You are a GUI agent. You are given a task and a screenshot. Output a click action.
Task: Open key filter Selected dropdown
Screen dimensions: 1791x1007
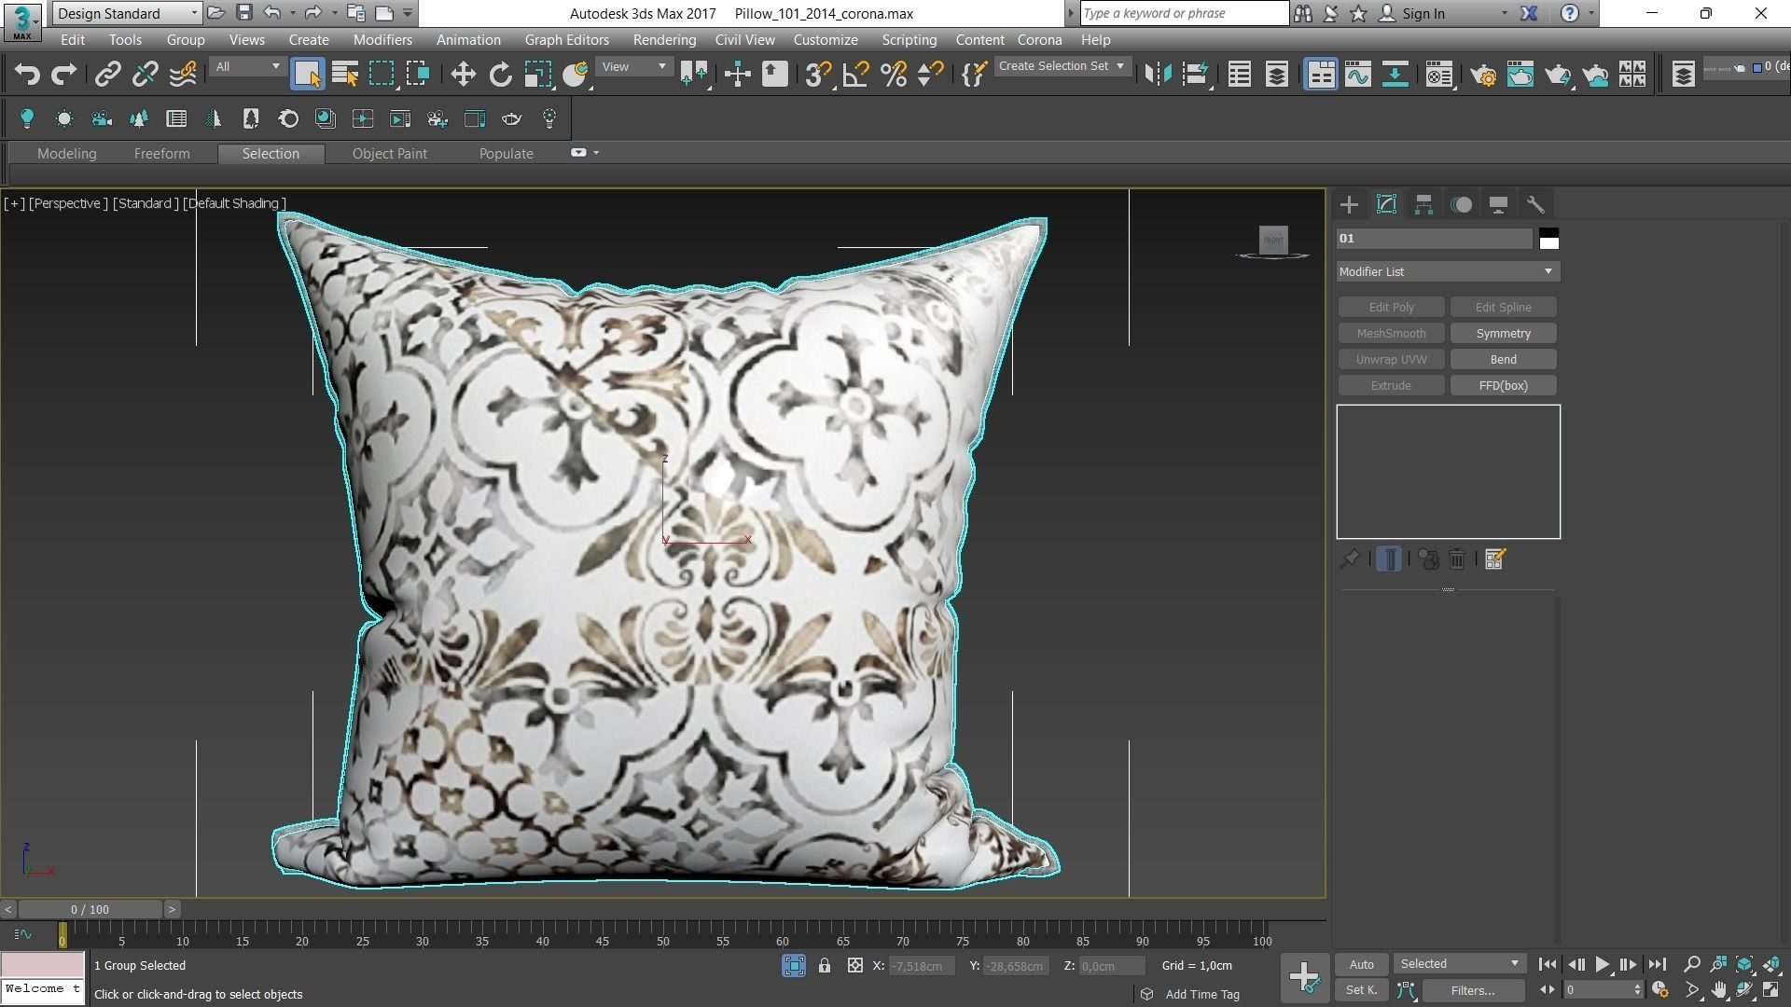pyautogui.click(x=1459, y=964)
